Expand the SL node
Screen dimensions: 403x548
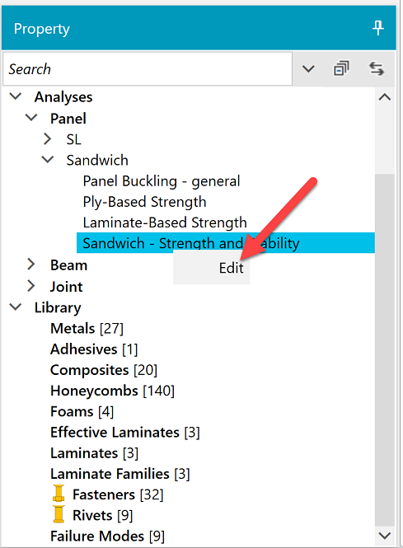tap(47, 138)
